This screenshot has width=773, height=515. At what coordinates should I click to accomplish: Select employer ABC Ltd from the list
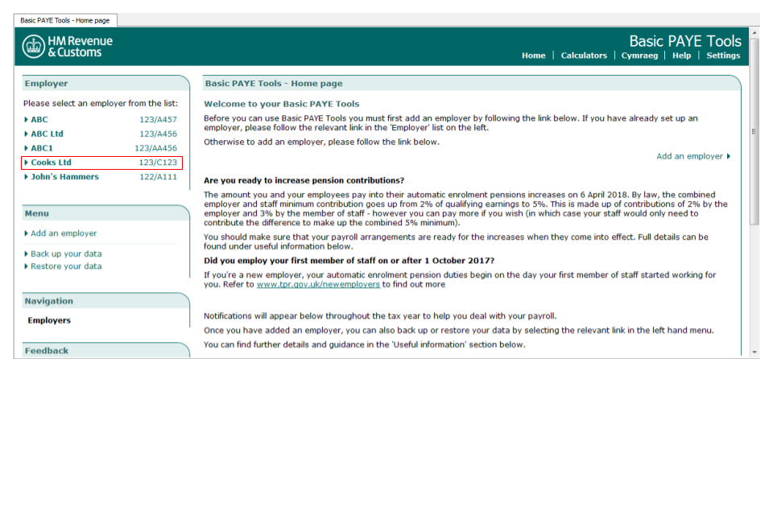[x=47, y=134]
